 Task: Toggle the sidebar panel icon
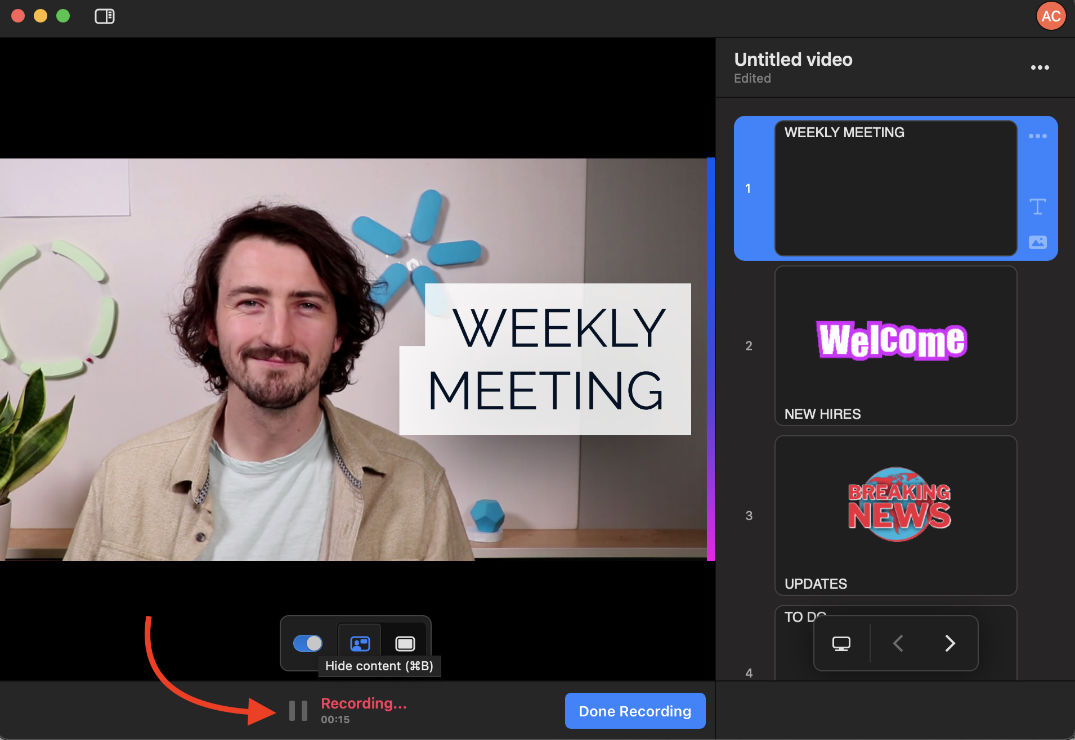104,16
